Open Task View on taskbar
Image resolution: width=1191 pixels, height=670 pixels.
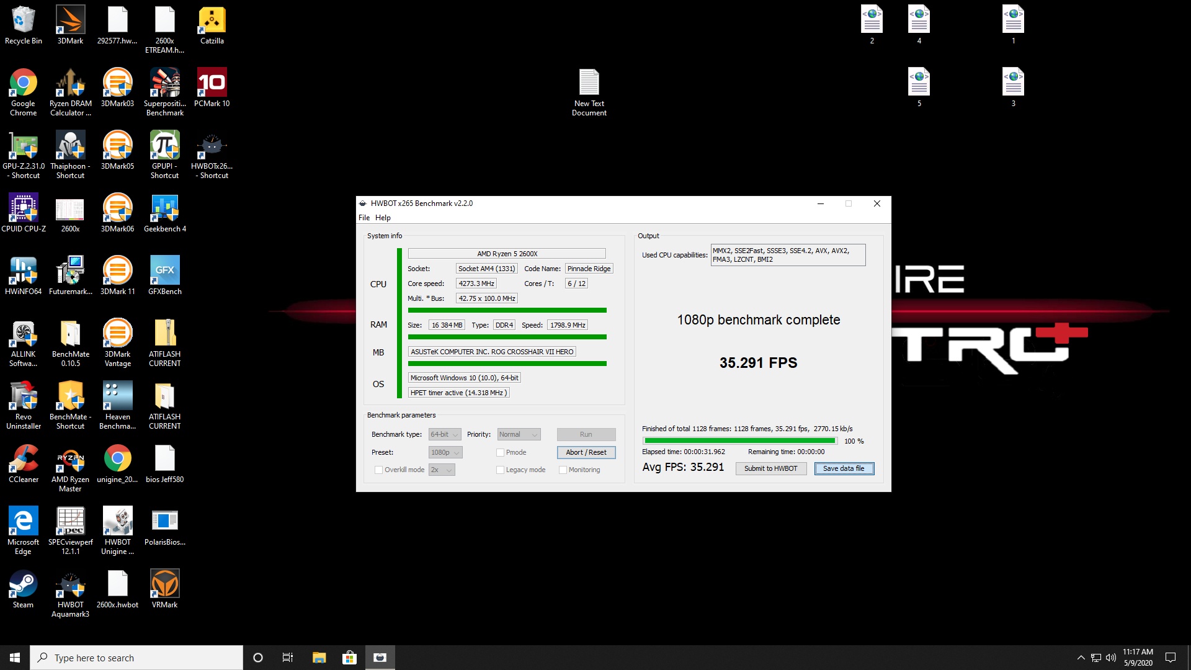pyautogui.click(x=287, y=658)
